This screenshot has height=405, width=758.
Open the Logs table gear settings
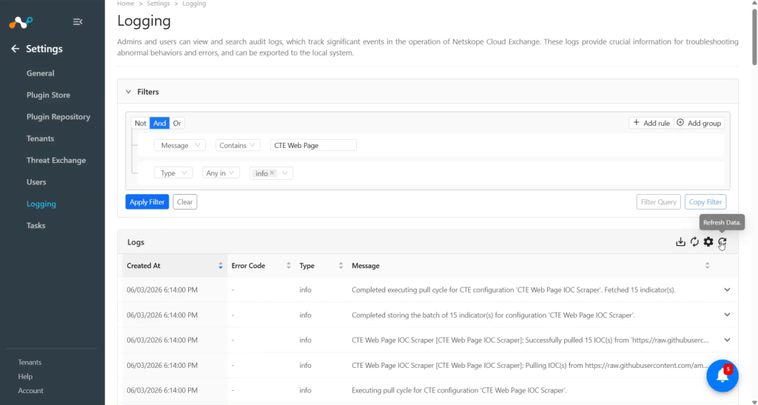[x=708, y=241]
